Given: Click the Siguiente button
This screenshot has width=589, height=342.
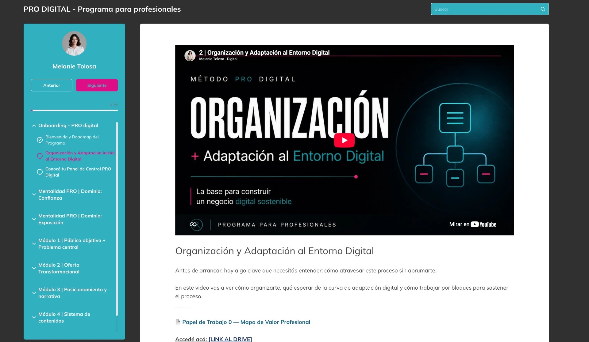Looking at the screenshot, I should (x=97, y=85).
